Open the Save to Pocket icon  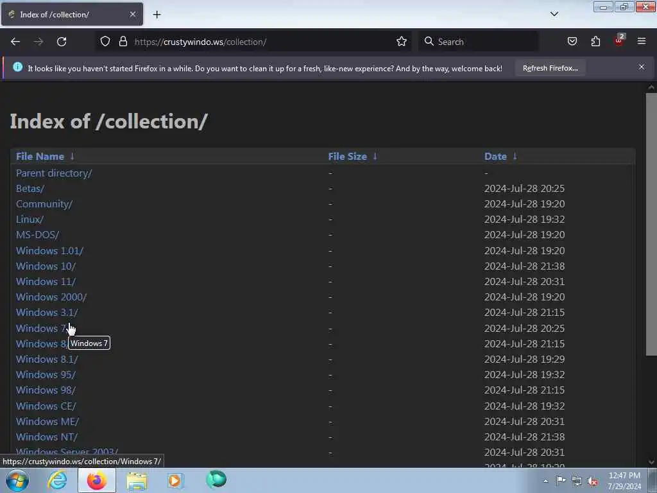coord(572,42)
